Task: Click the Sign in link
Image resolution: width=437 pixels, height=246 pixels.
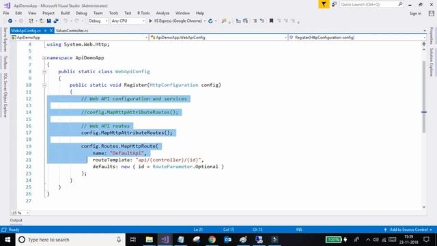Action: tap(415, 14)
